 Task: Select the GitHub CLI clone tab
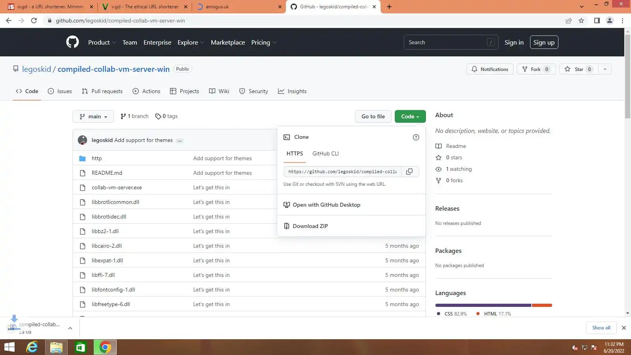coord(325,153)
